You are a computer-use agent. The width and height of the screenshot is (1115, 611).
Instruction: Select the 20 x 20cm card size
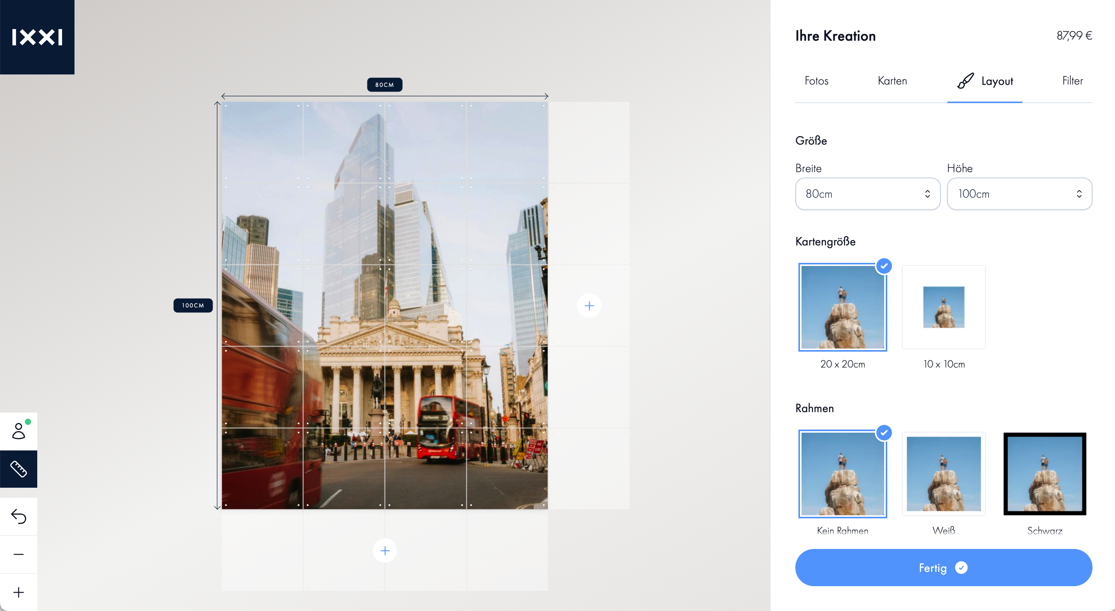(x=843, y=307)
